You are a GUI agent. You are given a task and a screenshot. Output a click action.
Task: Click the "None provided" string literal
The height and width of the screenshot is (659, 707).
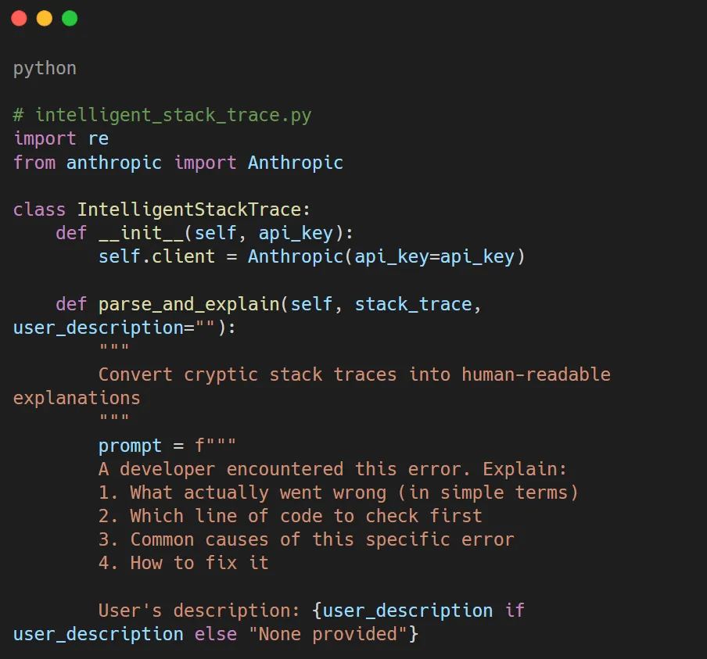click(x=328, y=634)
